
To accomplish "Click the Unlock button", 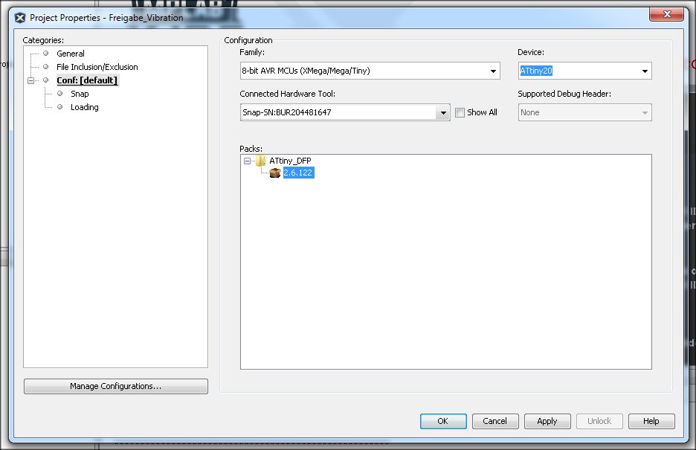I will click(x=599, y=421).
